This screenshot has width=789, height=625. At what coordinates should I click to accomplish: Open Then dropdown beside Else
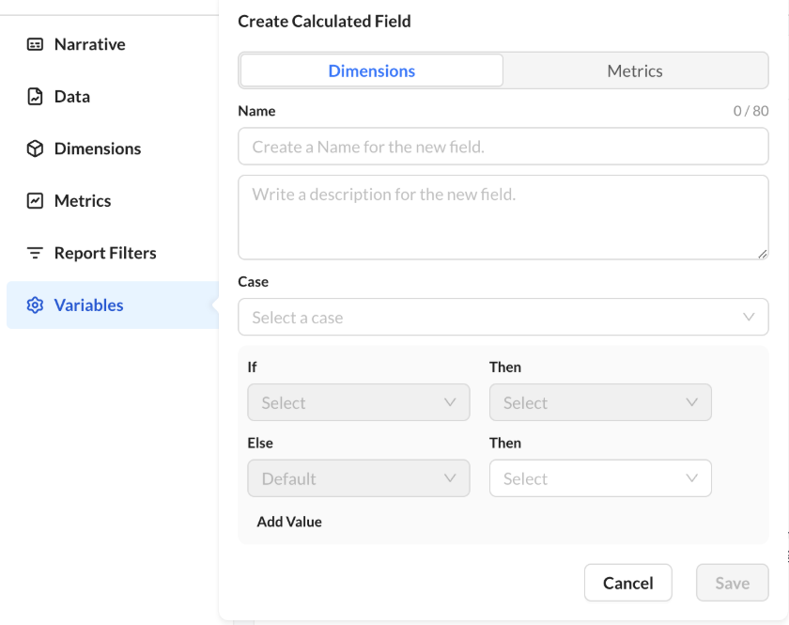point(600,478)
